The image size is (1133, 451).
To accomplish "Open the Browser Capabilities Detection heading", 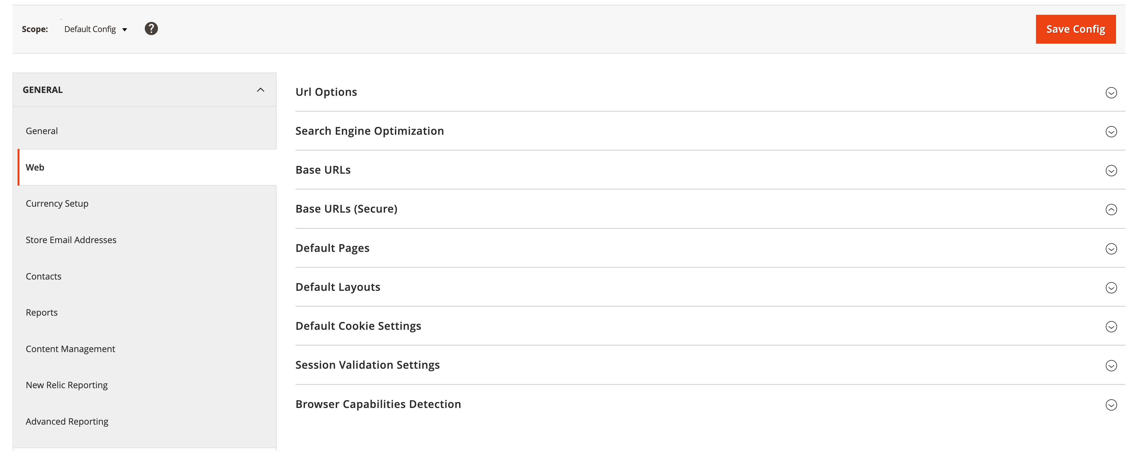I will [x=378, y=404].
